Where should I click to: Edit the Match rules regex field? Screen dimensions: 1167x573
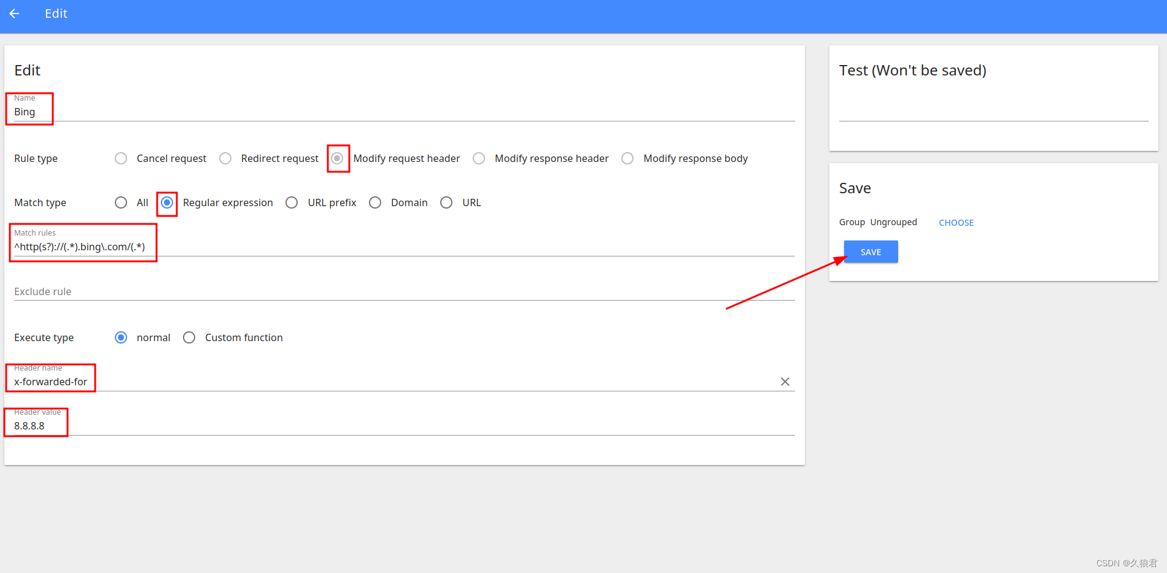(x=404, y=247)
